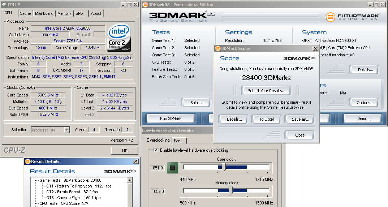Click the CPU-Z title bar icon
Viewport: 388px width, 207px height.
[x=4, y=4]
